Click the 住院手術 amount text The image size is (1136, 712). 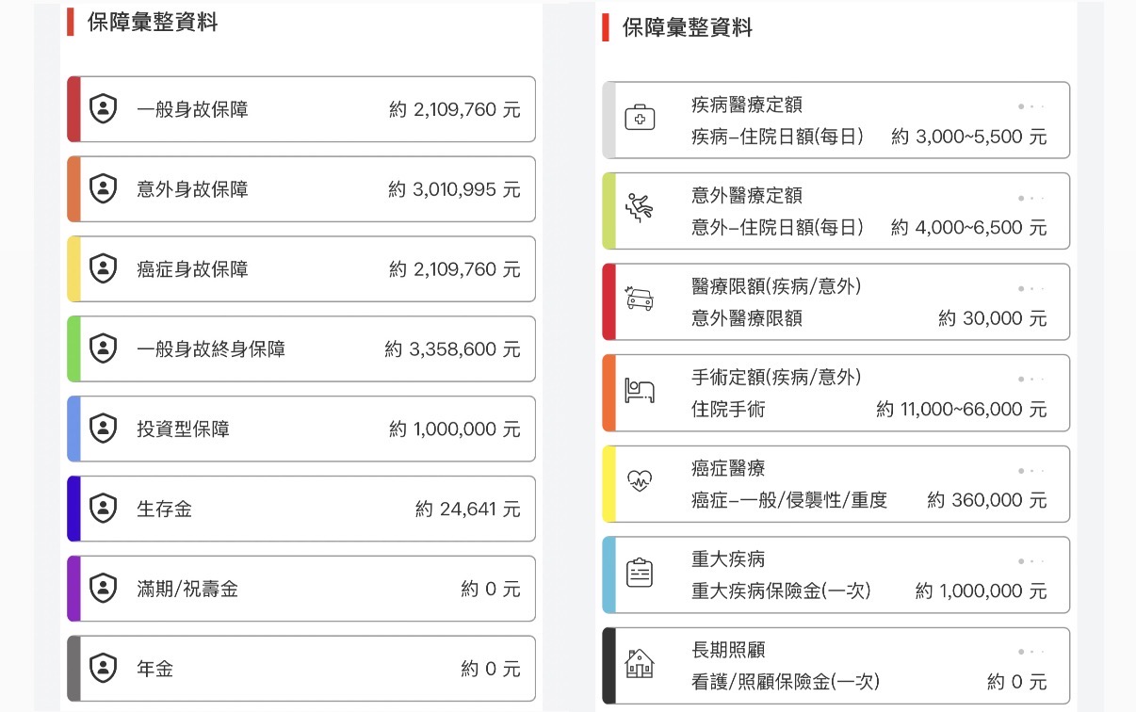[x=961, y=410]
